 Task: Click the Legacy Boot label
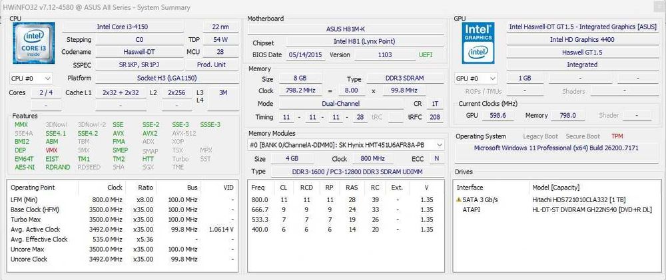point(540,136)
